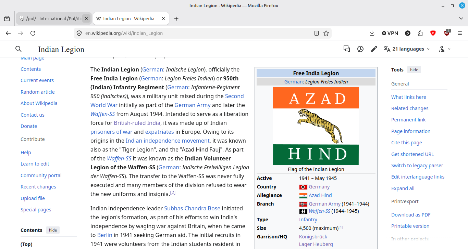Image resolution: width=468 pixels, height=249 pixels.
Task: Click the Germany flag icon in infobox
Action: pyautogui.click(x=303, y=187)
